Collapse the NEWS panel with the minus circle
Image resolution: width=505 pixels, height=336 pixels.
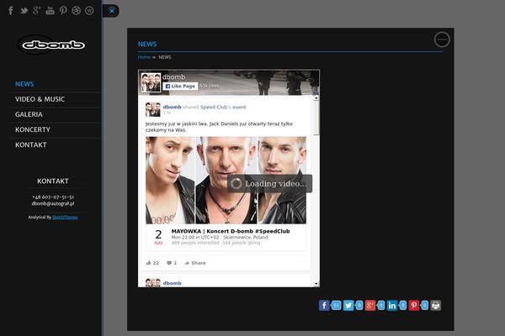[x=442, y=39]
